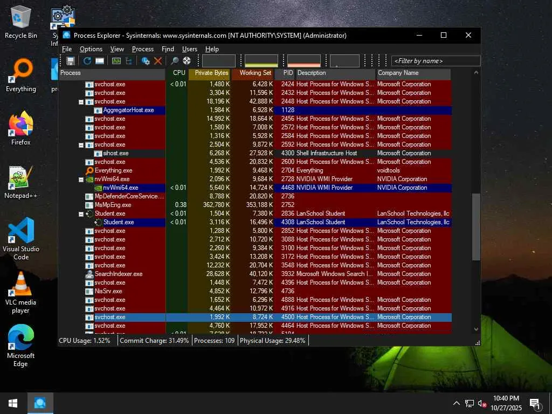Sort by the CPU column header

176,73
